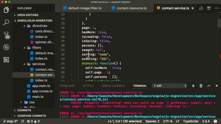221x124 pixels.
Task: Open the 1: zsh terminal selector dropdown
Action: [170, 86]
